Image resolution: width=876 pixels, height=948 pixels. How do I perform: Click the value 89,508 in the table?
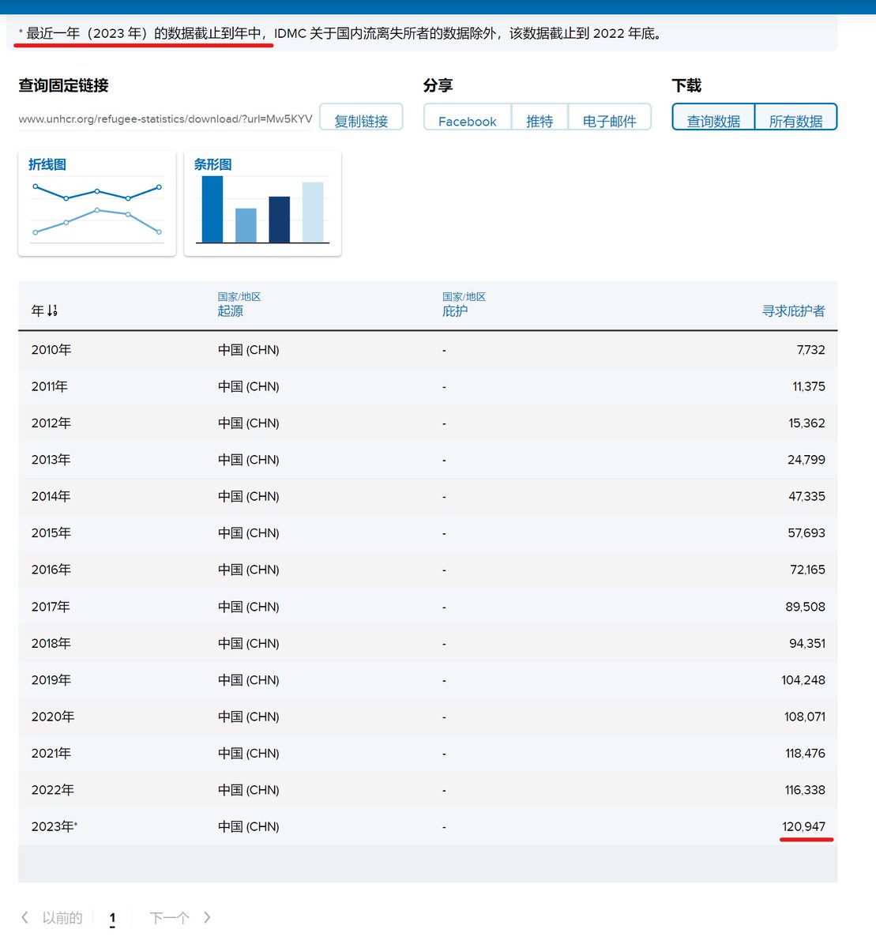(806, 606)
